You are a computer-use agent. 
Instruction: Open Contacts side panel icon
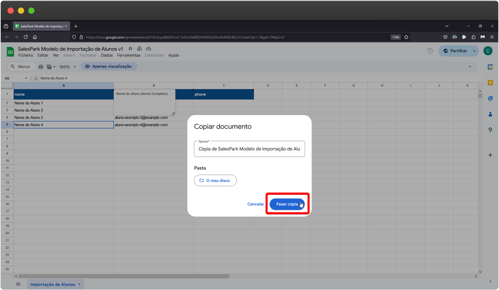point(490,114)
